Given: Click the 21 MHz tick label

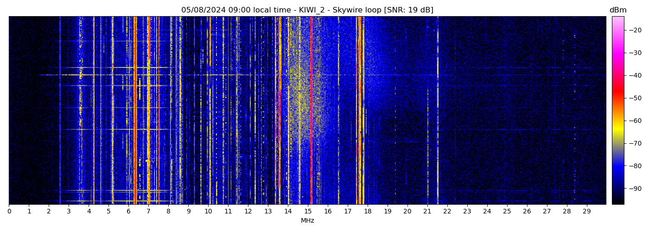Looking at the screenshot, I should point(427,211).
